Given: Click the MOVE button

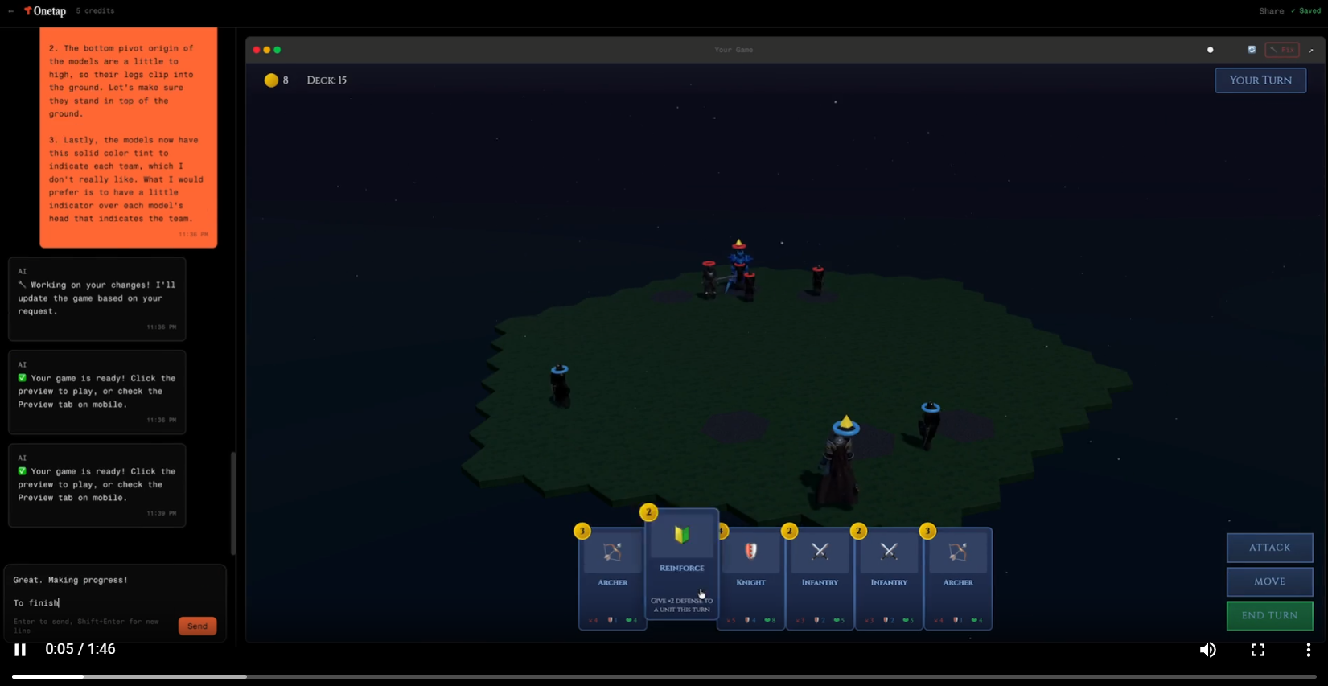Looking at the screenshot, I should [1269, 581].
